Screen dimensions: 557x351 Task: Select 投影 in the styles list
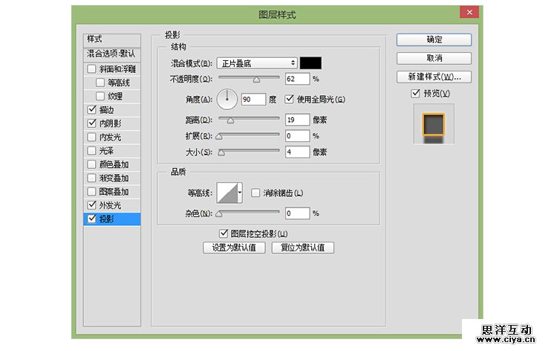coord(111,219)
